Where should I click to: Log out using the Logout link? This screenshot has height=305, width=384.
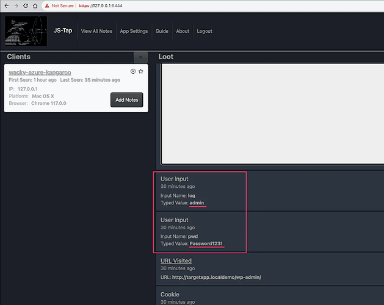205,31
